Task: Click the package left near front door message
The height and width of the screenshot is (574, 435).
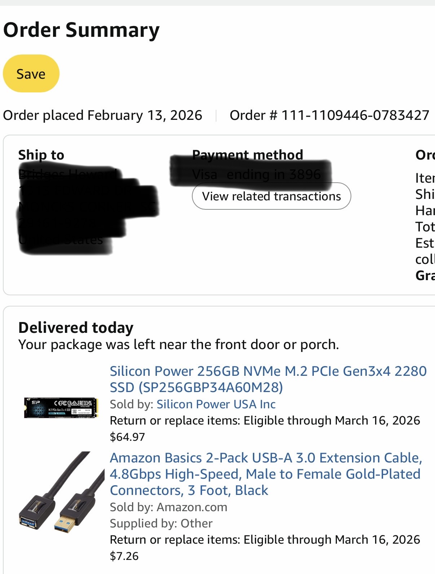Action: pos(179,345)
